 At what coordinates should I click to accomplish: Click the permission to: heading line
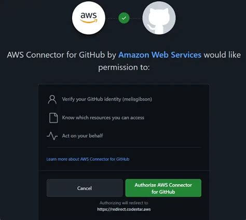(124, 67)
